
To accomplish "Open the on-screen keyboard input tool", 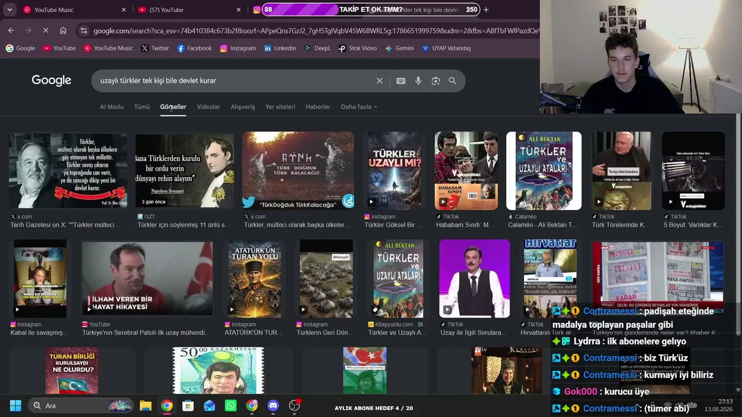I will (x=401, y=81).
